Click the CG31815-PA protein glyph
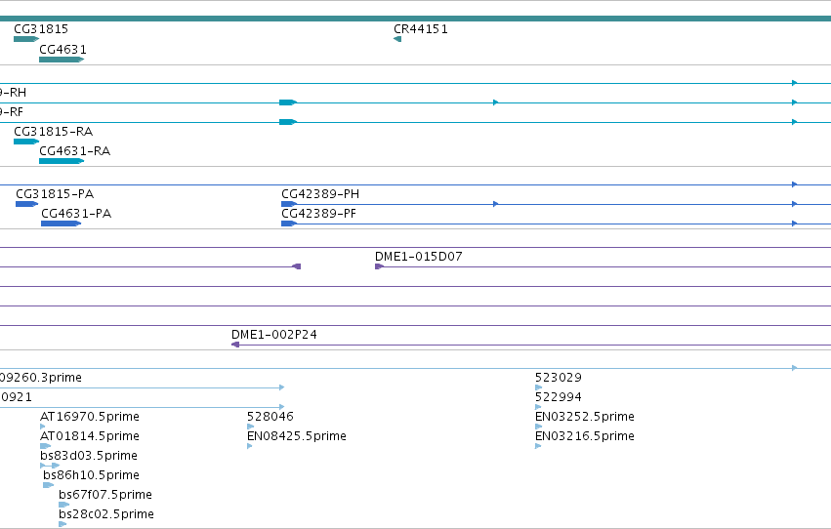The height and width of the screenshot is (529, 831). click(x=27, y=204)
